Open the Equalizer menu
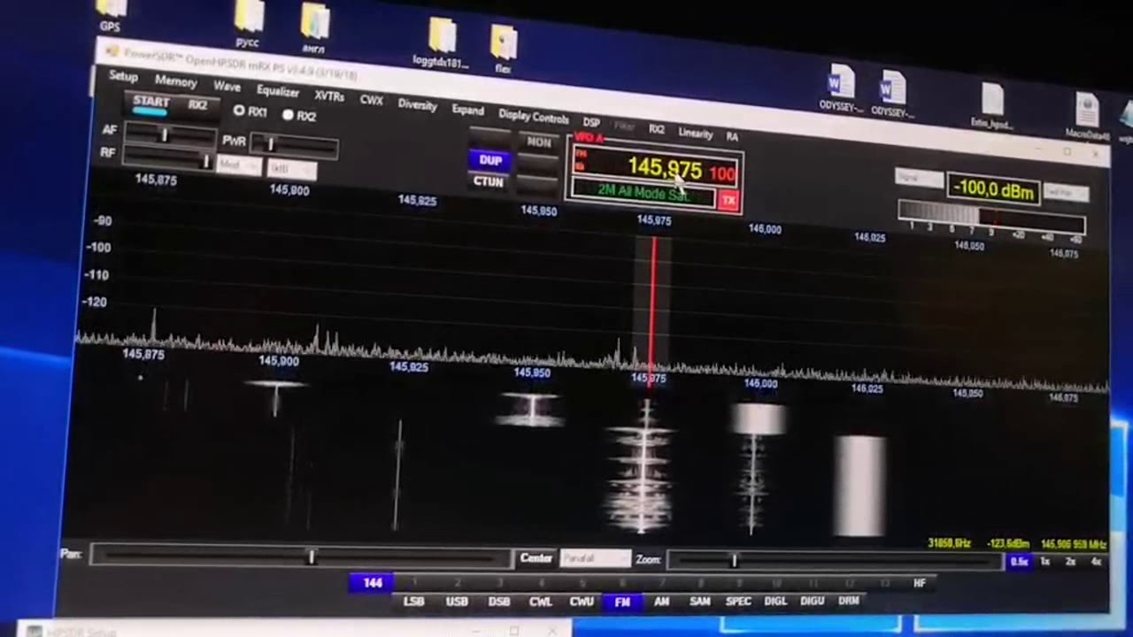This screenshot has width=1133, height=637. click(277, 91)
